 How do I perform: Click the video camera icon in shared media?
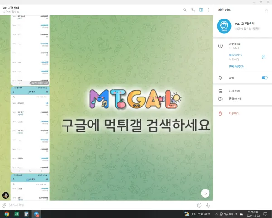220,99
